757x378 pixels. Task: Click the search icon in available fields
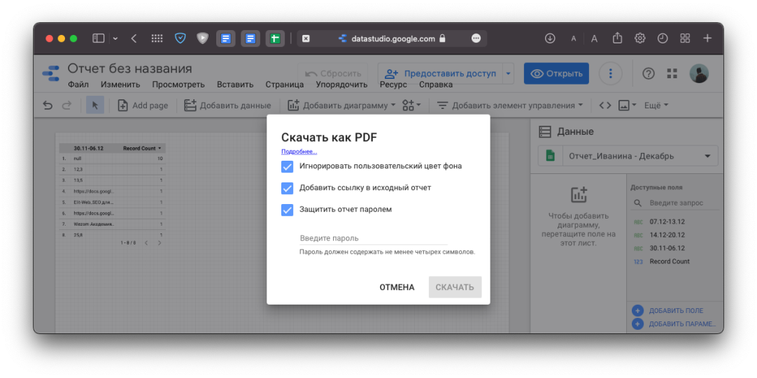[x=638, y=203]
